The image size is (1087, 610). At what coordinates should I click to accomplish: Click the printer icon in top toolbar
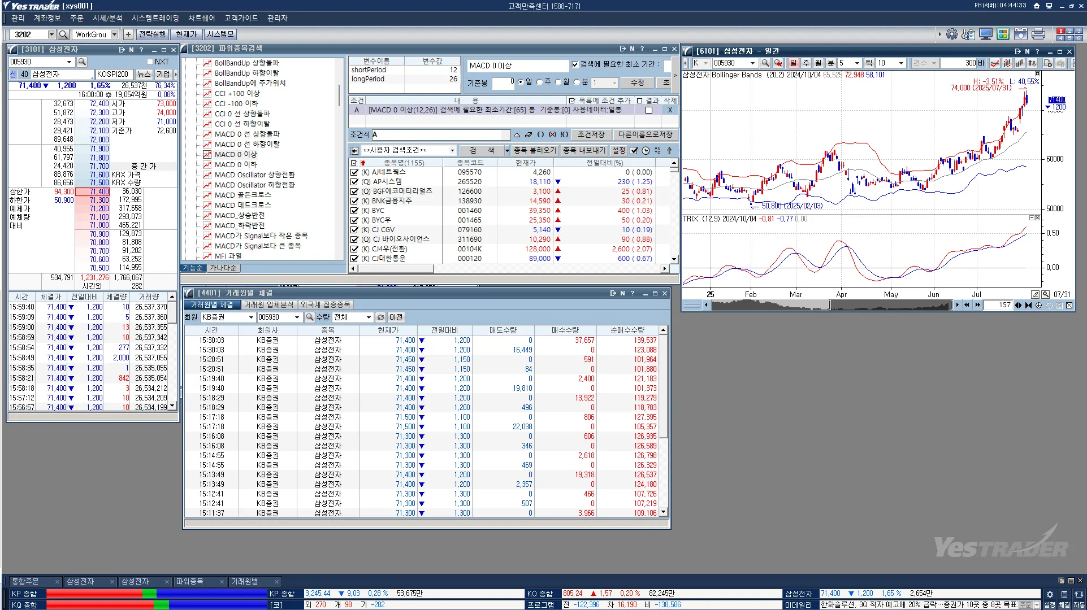1038,34
